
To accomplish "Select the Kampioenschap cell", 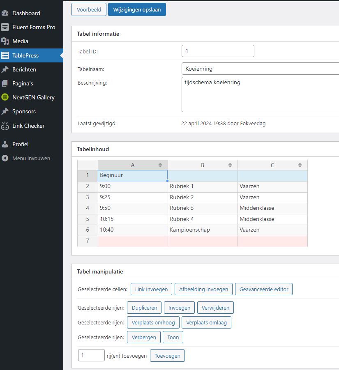I will (x=203, y=230).
